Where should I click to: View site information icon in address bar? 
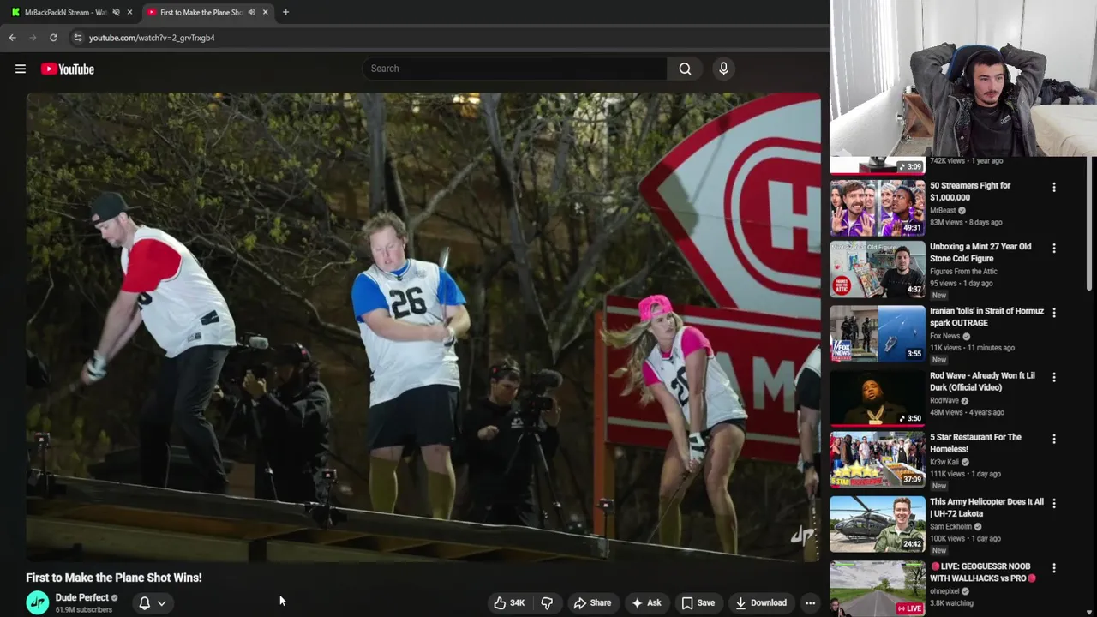77,38
